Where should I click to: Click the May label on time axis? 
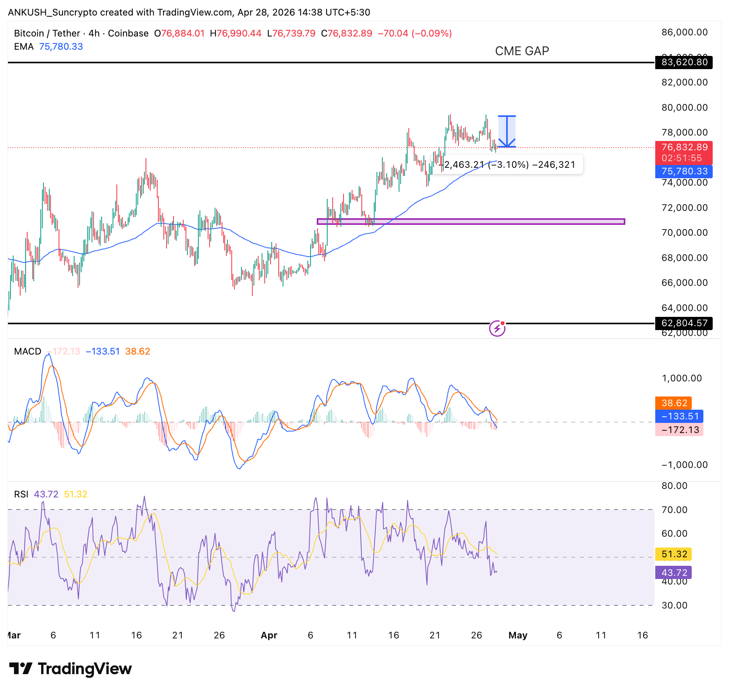tap(517, 635)
